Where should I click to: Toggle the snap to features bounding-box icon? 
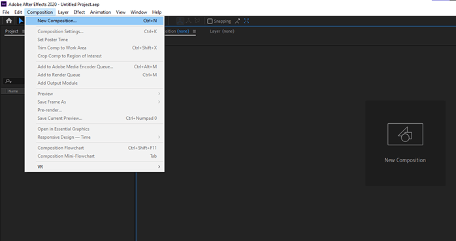pos(246,21)
